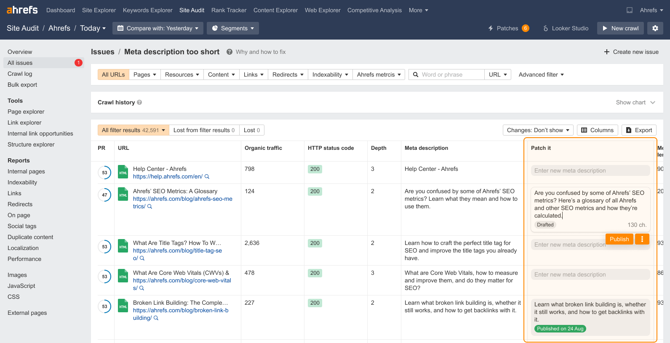Open the settings gear icon
Image resolution: width=670 pixels, height=343 pixels.
pyautogui.click(x=655, y=28)
